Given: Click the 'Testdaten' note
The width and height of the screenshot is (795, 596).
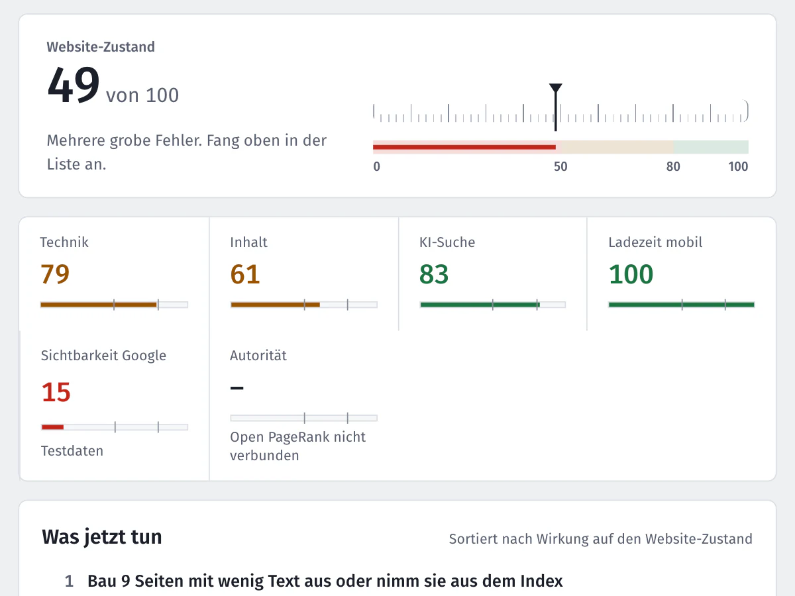Looking at the screenshot, I should [72, 451].
